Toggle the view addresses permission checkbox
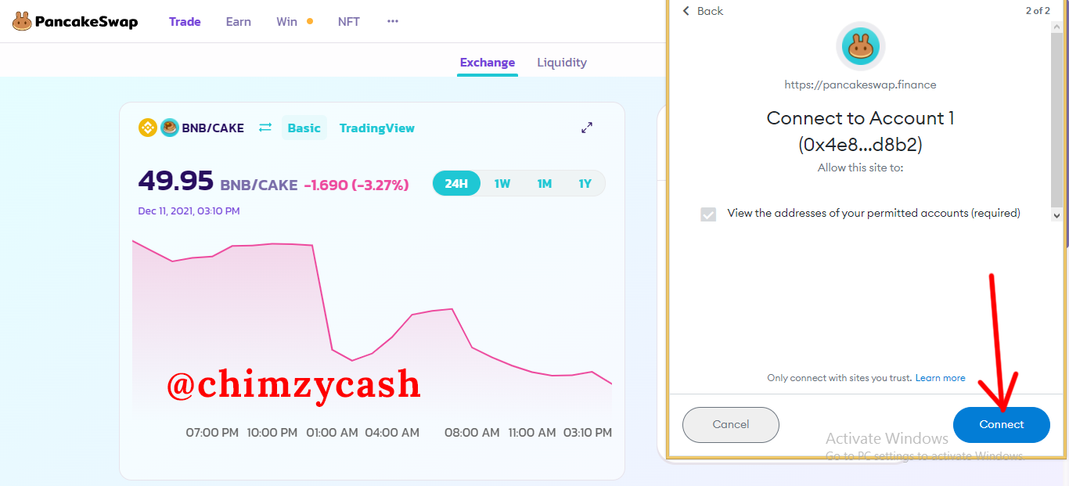 click(708, 214)
